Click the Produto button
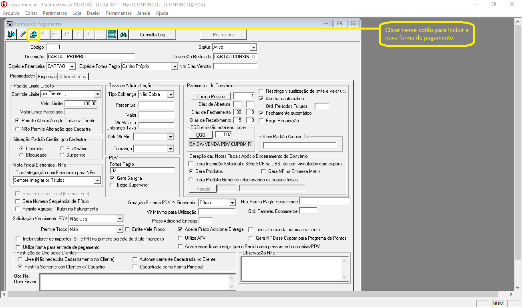Image resolution: width=522 pixels, height=308 pixels. pos(203,189)
